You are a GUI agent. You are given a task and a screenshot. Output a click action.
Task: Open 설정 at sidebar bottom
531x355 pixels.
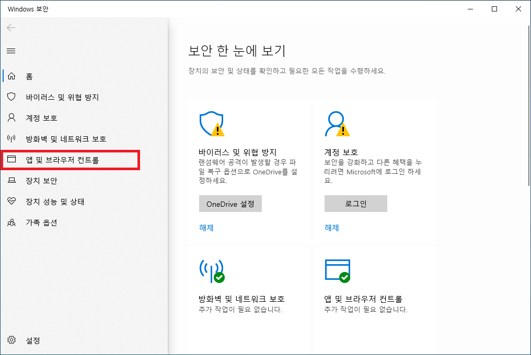pos(84,340)
